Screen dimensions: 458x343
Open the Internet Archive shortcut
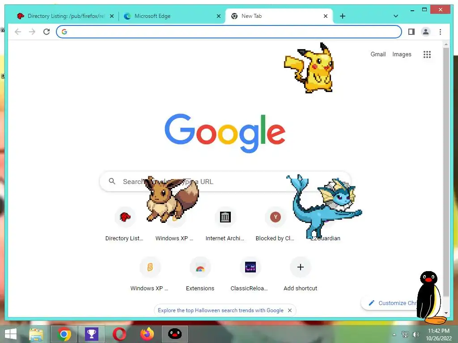tap(225, 225)
